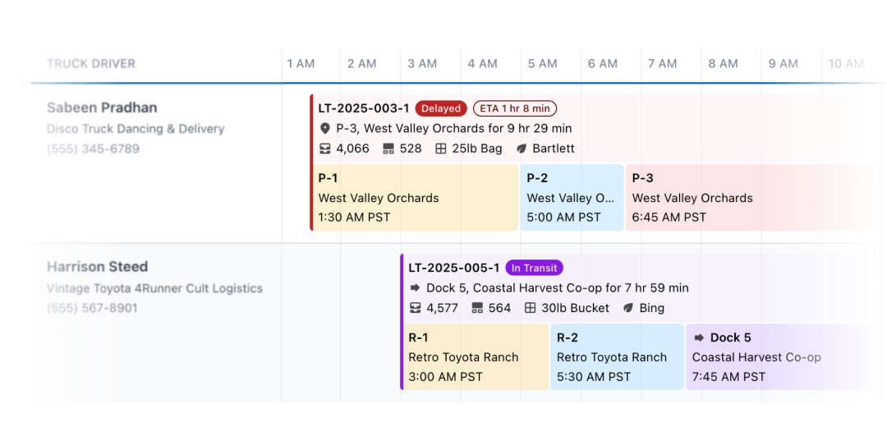Click the red Delayed status badge
Screen dimensions: 887x441
[441, 108]
